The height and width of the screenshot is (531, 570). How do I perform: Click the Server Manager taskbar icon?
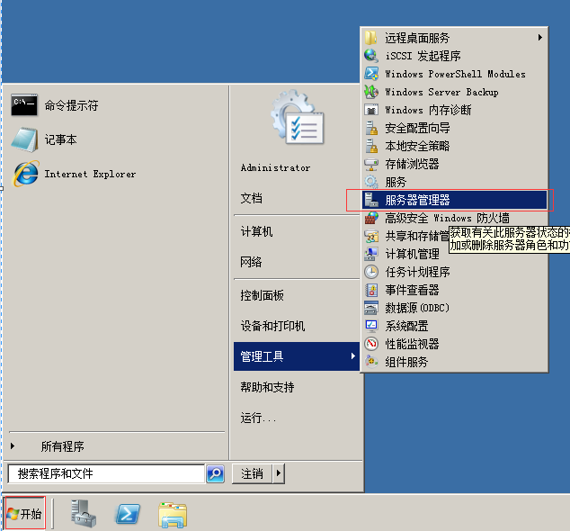[85, 513]
